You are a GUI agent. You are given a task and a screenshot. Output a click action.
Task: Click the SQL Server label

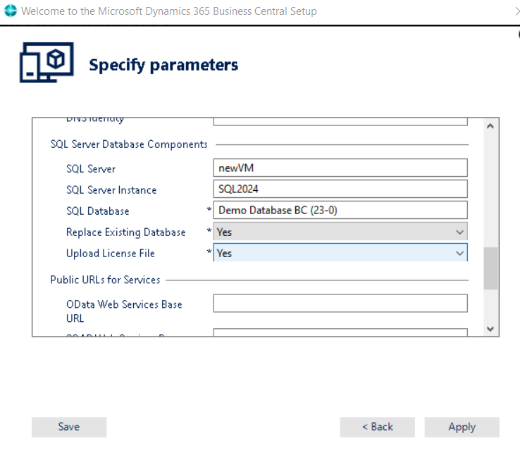point(91,168)
